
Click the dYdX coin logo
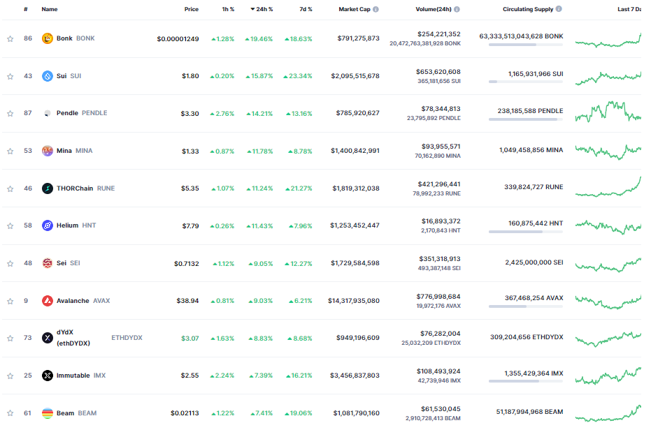coord(48,338)
